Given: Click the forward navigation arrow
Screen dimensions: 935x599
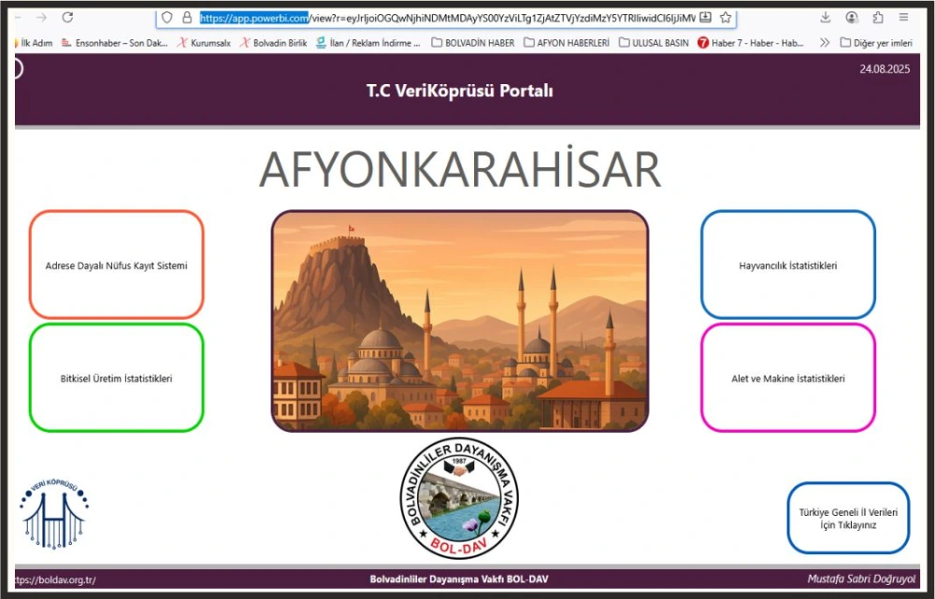Looking at the screenshot, I should 41,18.
